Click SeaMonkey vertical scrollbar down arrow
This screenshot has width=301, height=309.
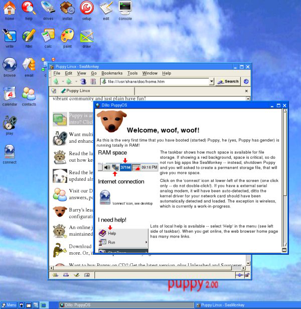248,263
